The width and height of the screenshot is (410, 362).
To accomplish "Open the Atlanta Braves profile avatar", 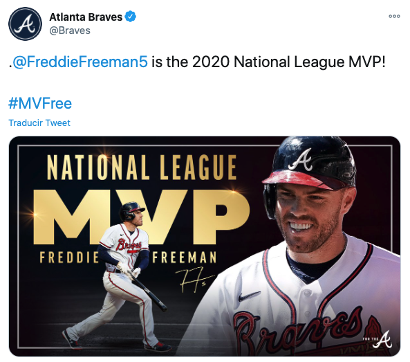I will pos(25,24).
